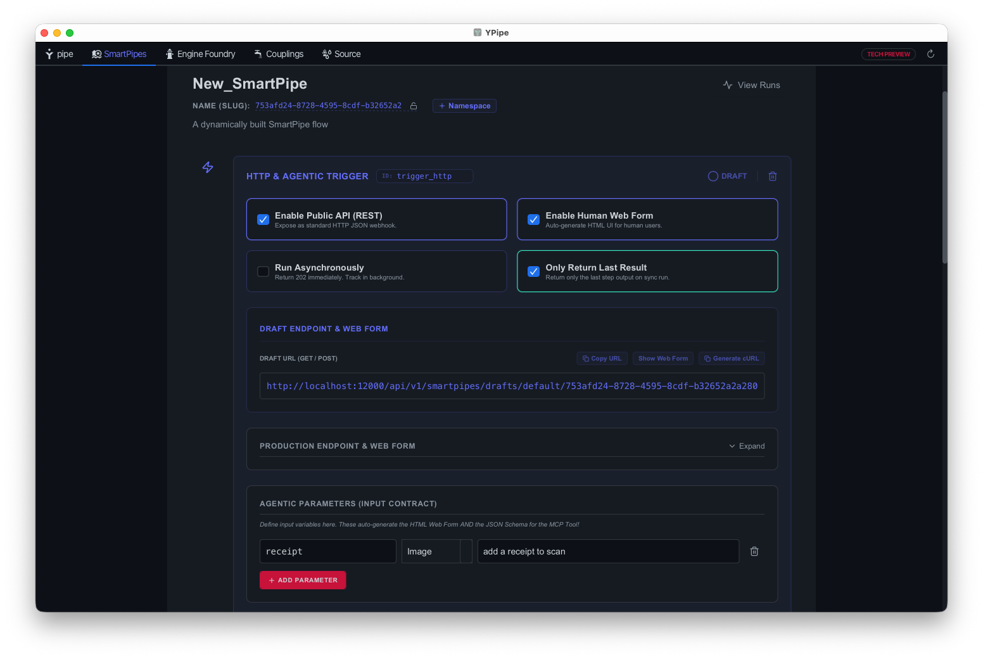
Task: Click the lock icon next to slug
Action: point(414,106)
